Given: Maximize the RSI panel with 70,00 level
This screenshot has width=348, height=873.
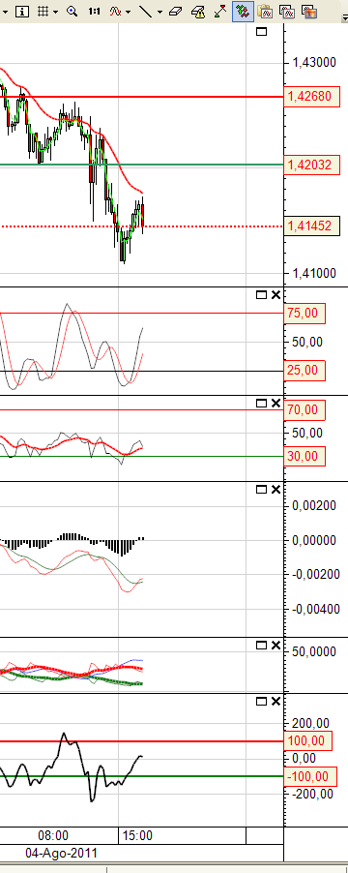Looking at the screenshot, I should point(261,403).
